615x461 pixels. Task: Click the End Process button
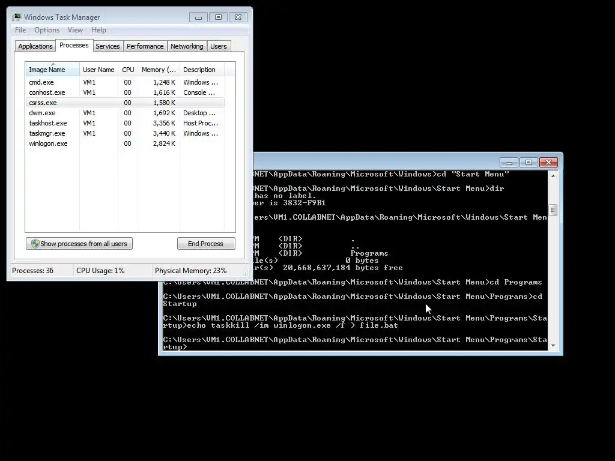click(x=206, y=244)
